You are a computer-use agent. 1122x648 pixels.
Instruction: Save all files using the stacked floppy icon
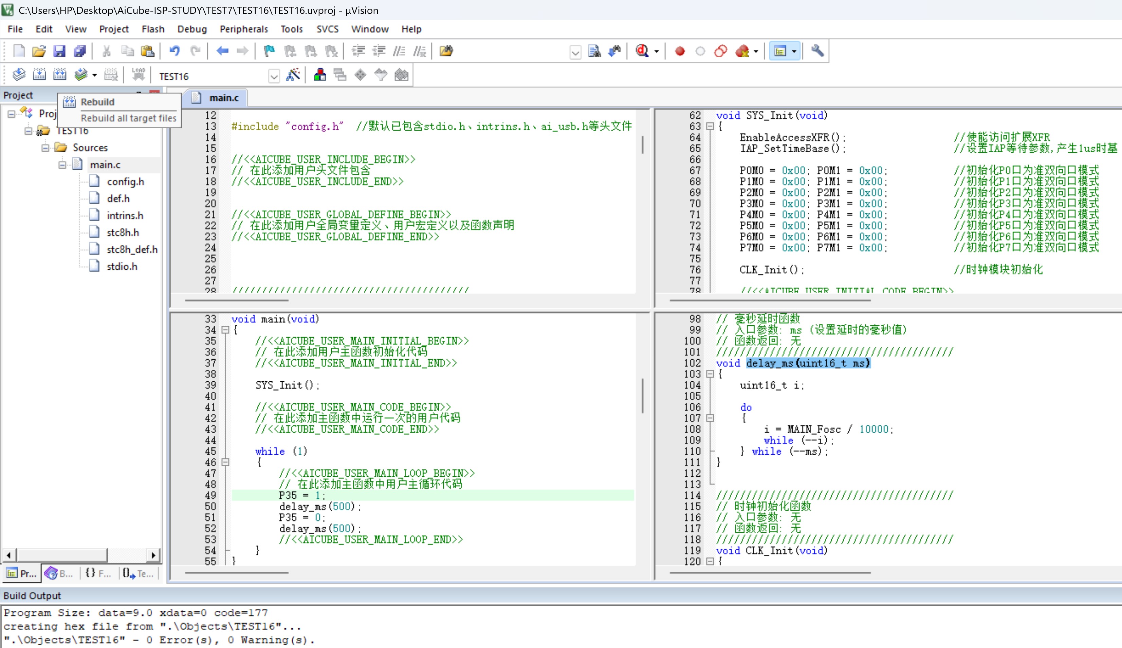(80, 51)
